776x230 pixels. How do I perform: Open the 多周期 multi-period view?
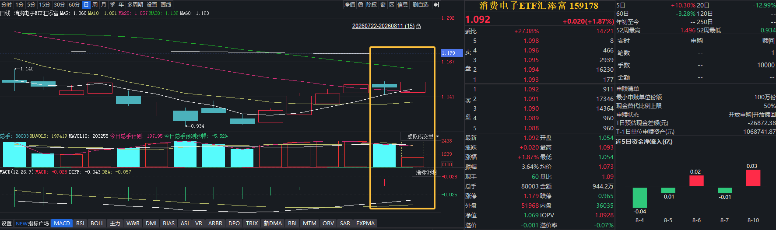[x=135, y=4]
